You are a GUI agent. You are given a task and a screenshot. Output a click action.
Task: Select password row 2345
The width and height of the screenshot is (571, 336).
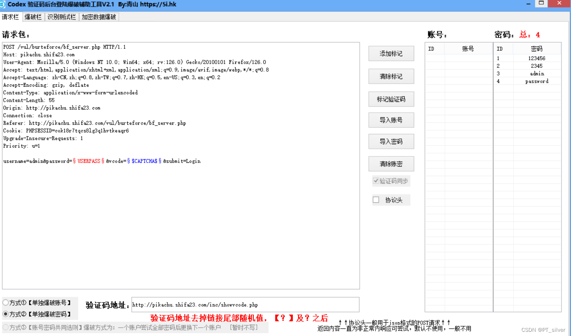tap(527, 66)
